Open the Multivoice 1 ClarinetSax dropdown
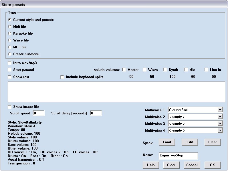Screen dimensions: 228x171 pos(220,110)
